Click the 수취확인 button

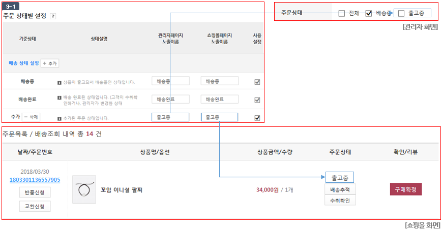[340, 201]
